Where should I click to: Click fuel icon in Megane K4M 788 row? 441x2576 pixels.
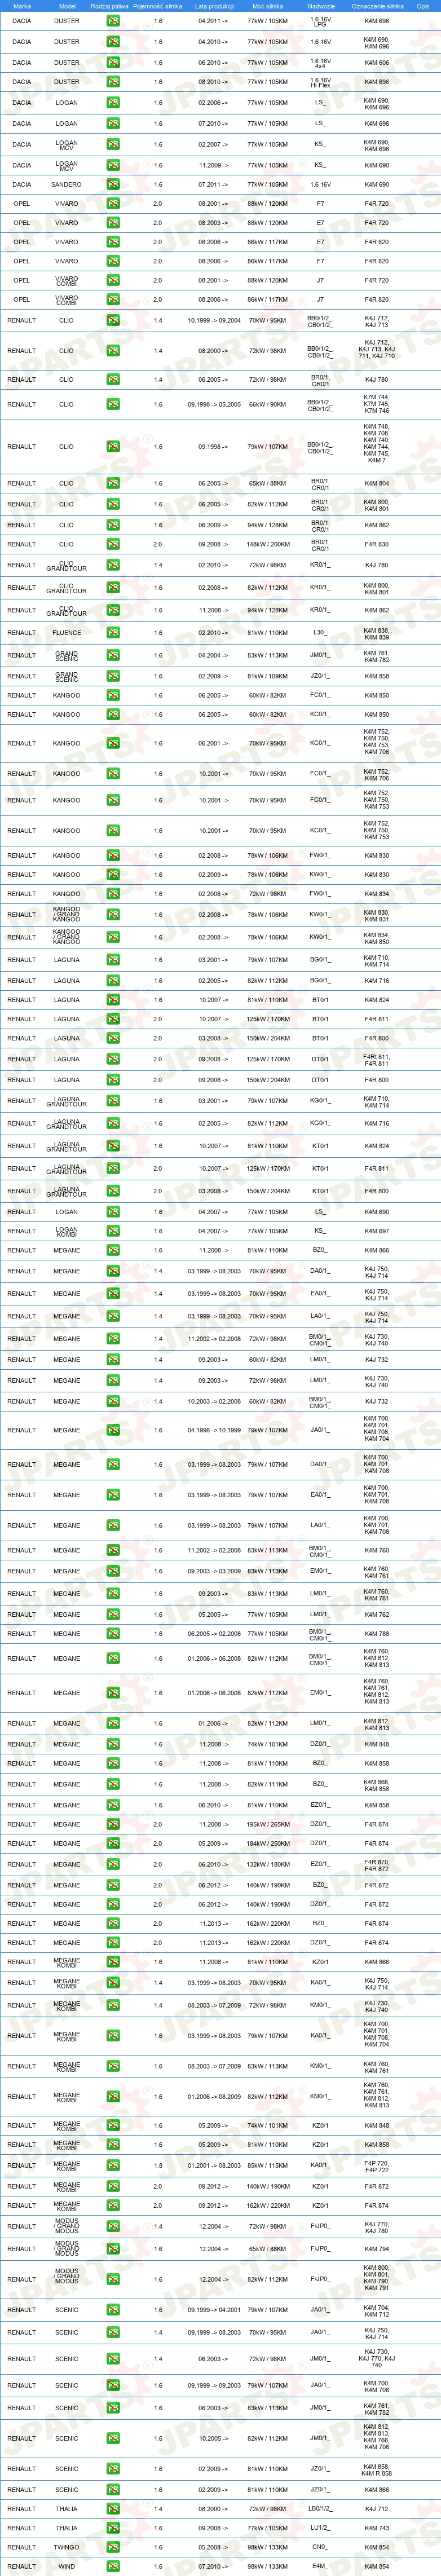coord(113,1634)
